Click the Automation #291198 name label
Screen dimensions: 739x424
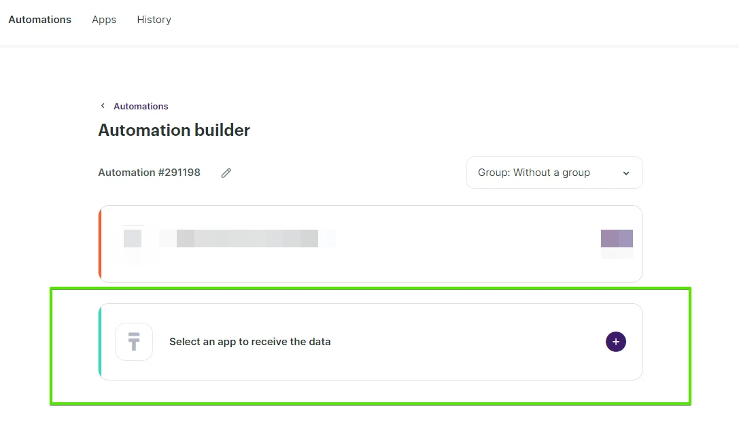[149, 173]
